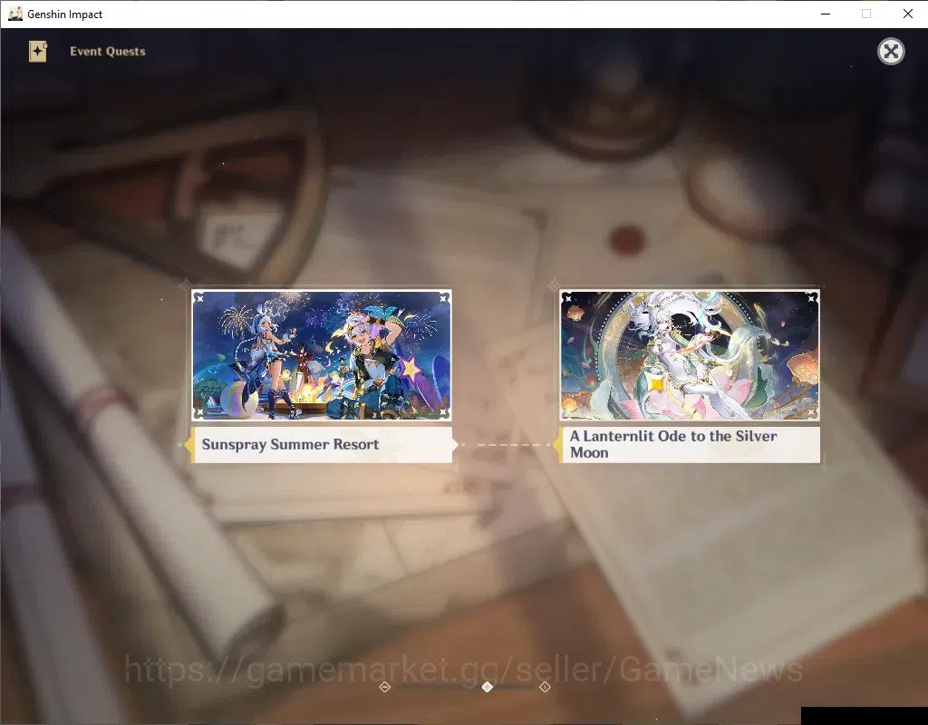
Task: Go to previous page using the left diamond arrow
Action: (x=384, y=687)
